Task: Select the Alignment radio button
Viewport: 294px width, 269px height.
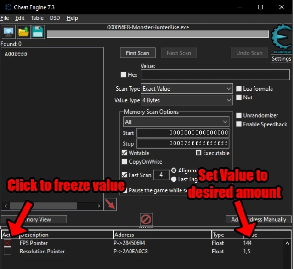Action: coord(174,171)
